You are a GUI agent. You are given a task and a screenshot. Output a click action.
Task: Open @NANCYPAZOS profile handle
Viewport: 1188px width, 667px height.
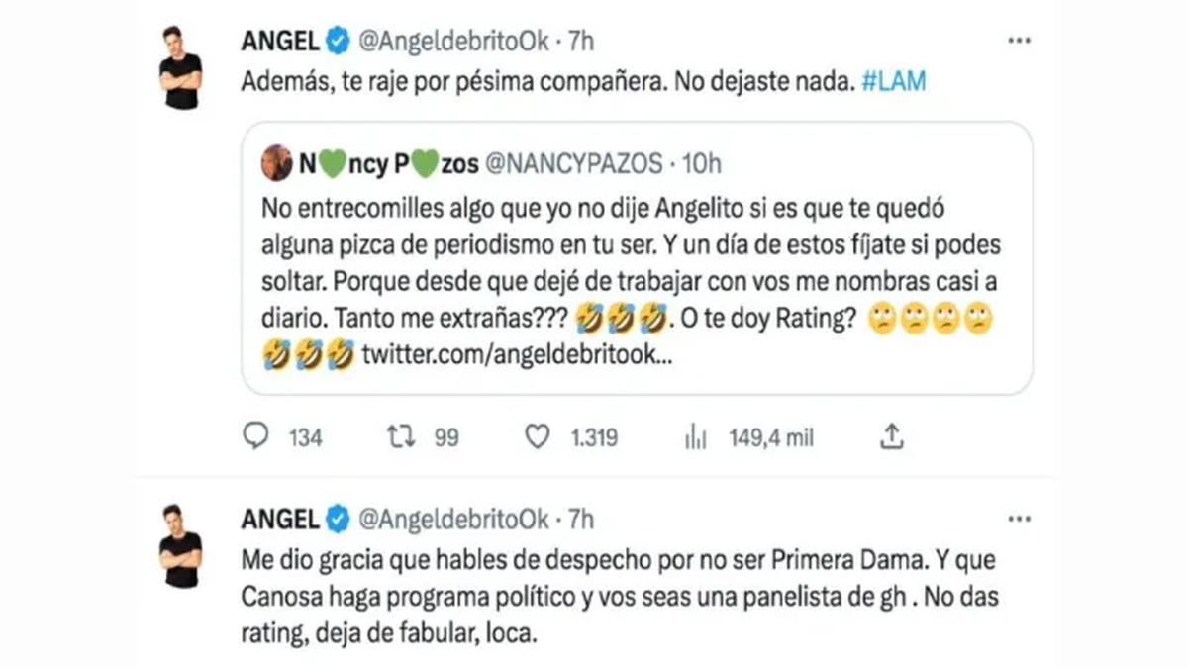click(564, 162)
